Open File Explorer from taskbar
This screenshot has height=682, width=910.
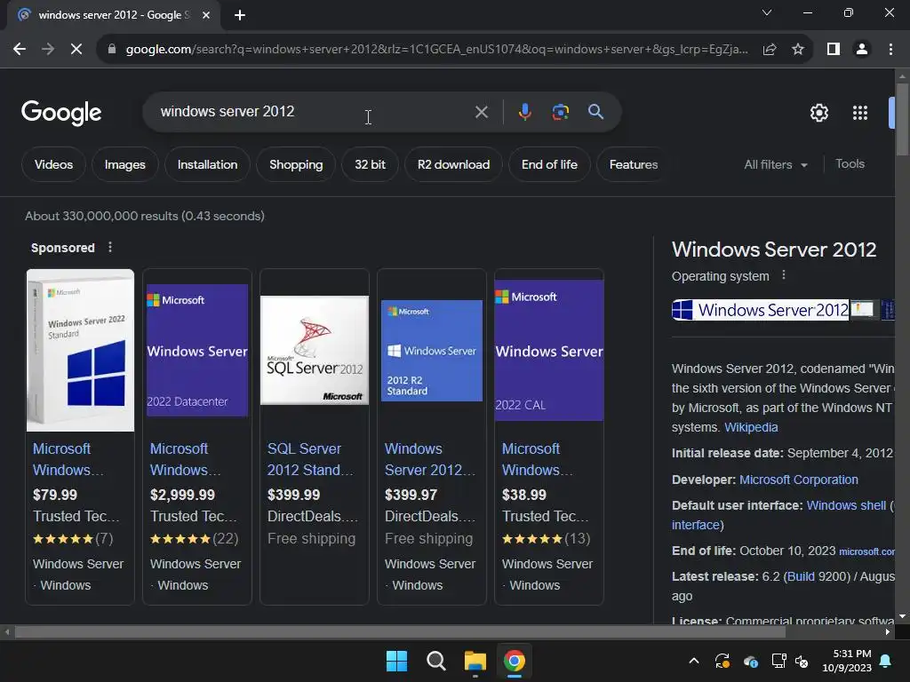point(475,661)
